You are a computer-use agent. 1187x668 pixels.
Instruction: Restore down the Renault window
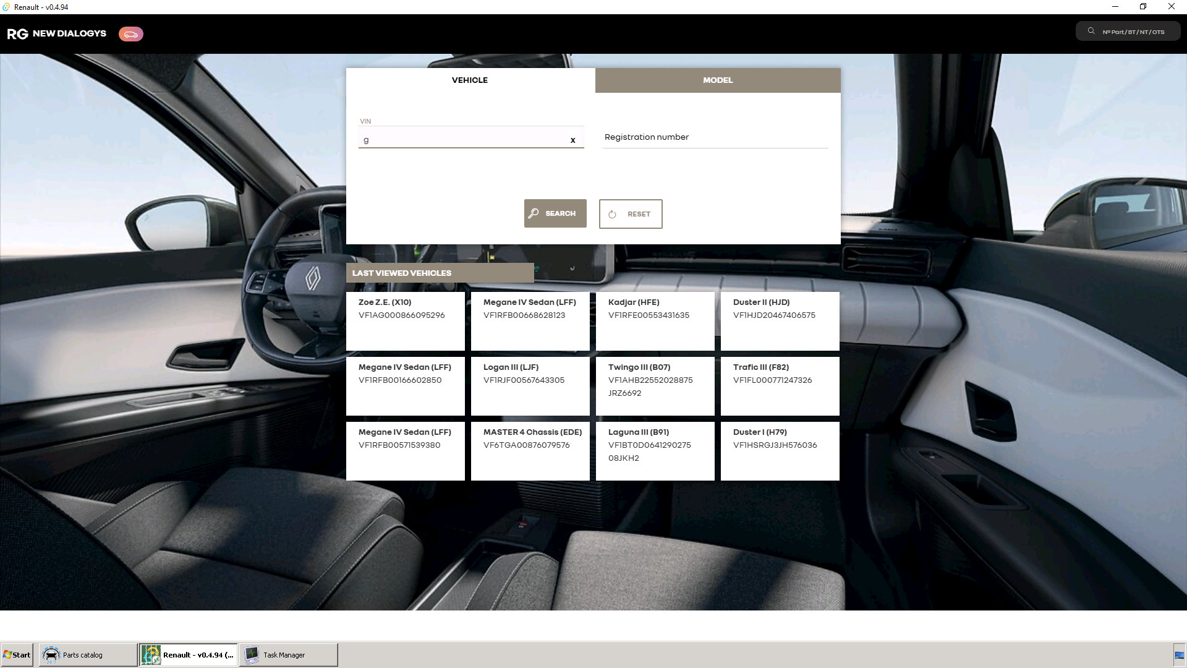(x=1143, y=7)
